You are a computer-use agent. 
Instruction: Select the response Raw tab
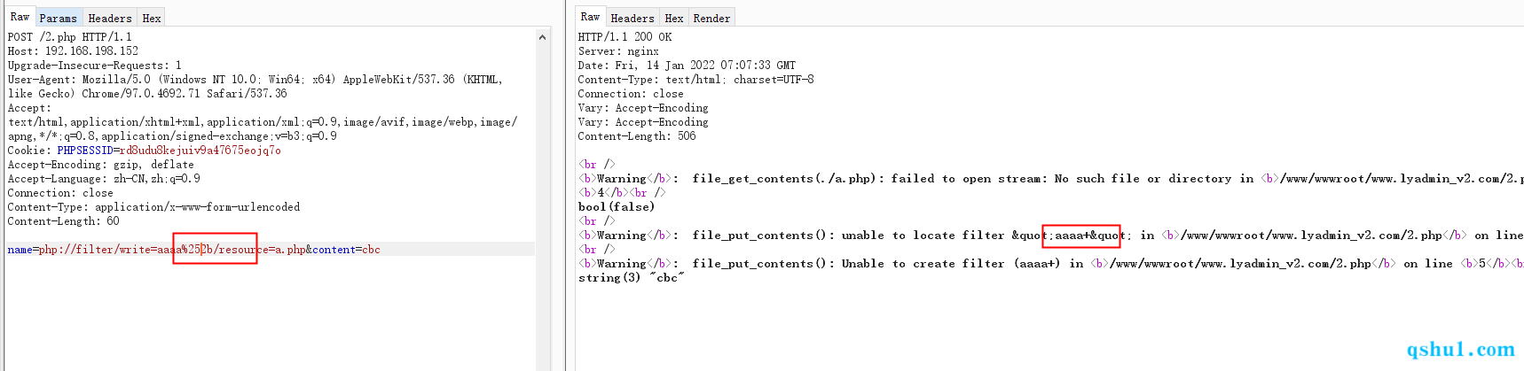(x=590, y=17)
